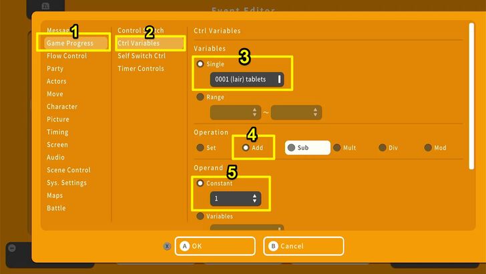The height and width of the screenshot is (274, 486).
Task: Select the Add operation radio button
Action: (246, 148)
